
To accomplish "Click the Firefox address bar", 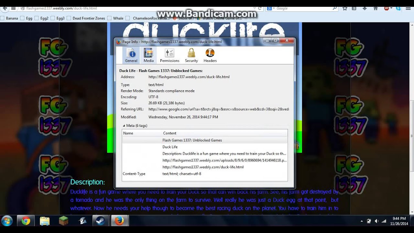I will point(136,8).
